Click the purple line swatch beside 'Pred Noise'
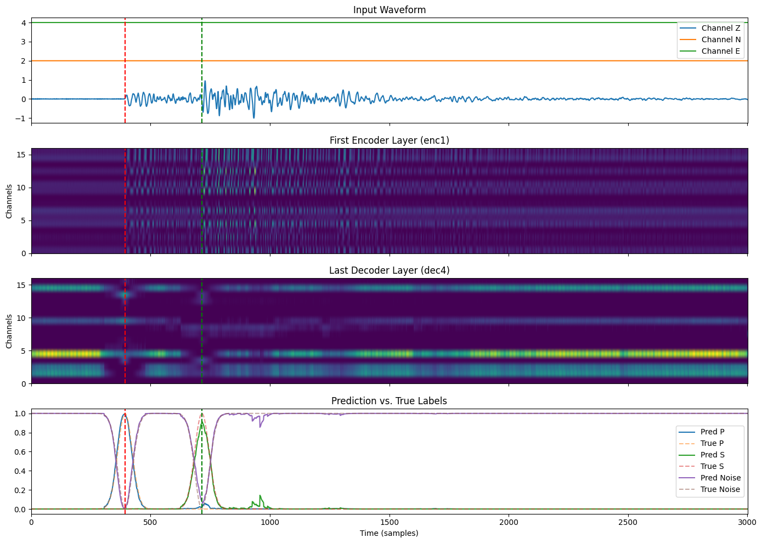The image size is (762, 543). 687,478
